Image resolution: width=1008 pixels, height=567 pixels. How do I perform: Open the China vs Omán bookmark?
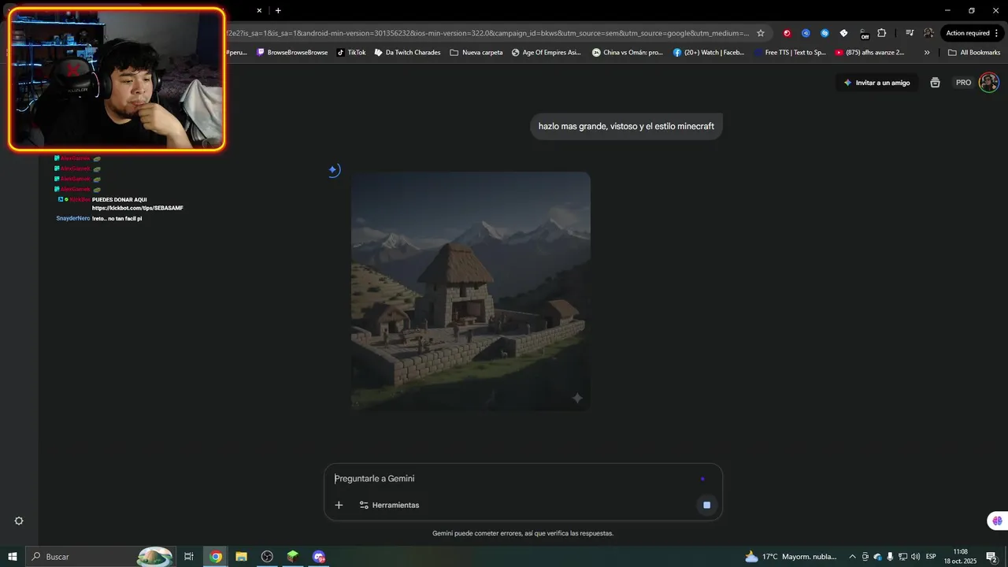click(x=628, y=53)
